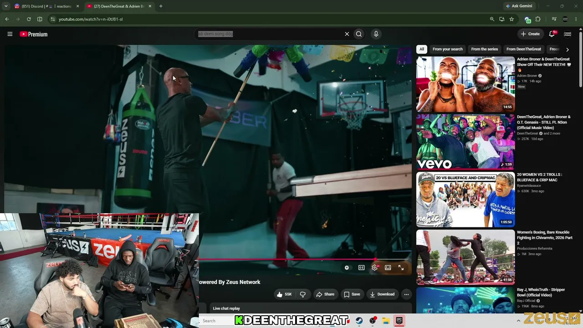Click the Share button
The image size is (583, 328).
pyautogui.click(x=325, y=294)
